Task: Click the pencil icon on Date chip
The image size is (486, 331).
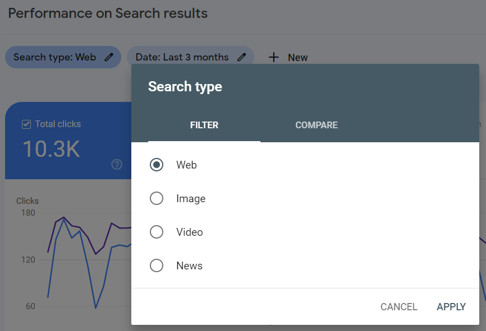Action: 241,57
